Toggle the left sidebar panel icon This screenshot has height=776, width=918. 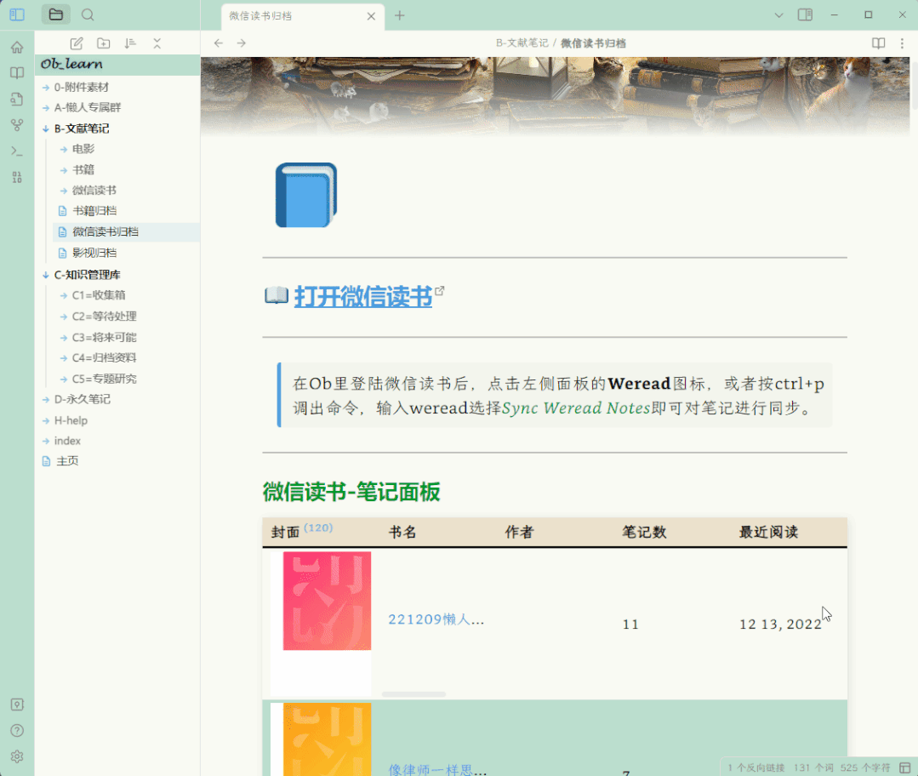pos(17,14)
